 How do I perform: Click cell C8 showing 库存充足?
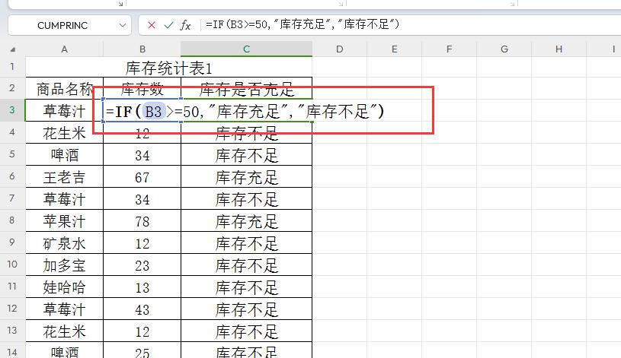coord(247,221)
